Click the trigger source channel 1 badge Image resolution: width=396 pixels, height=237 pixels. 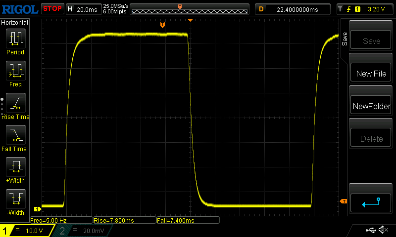coord(357,9)
